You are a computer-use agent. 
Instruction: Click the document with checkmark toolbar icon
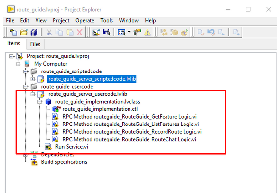pos(201,32)
